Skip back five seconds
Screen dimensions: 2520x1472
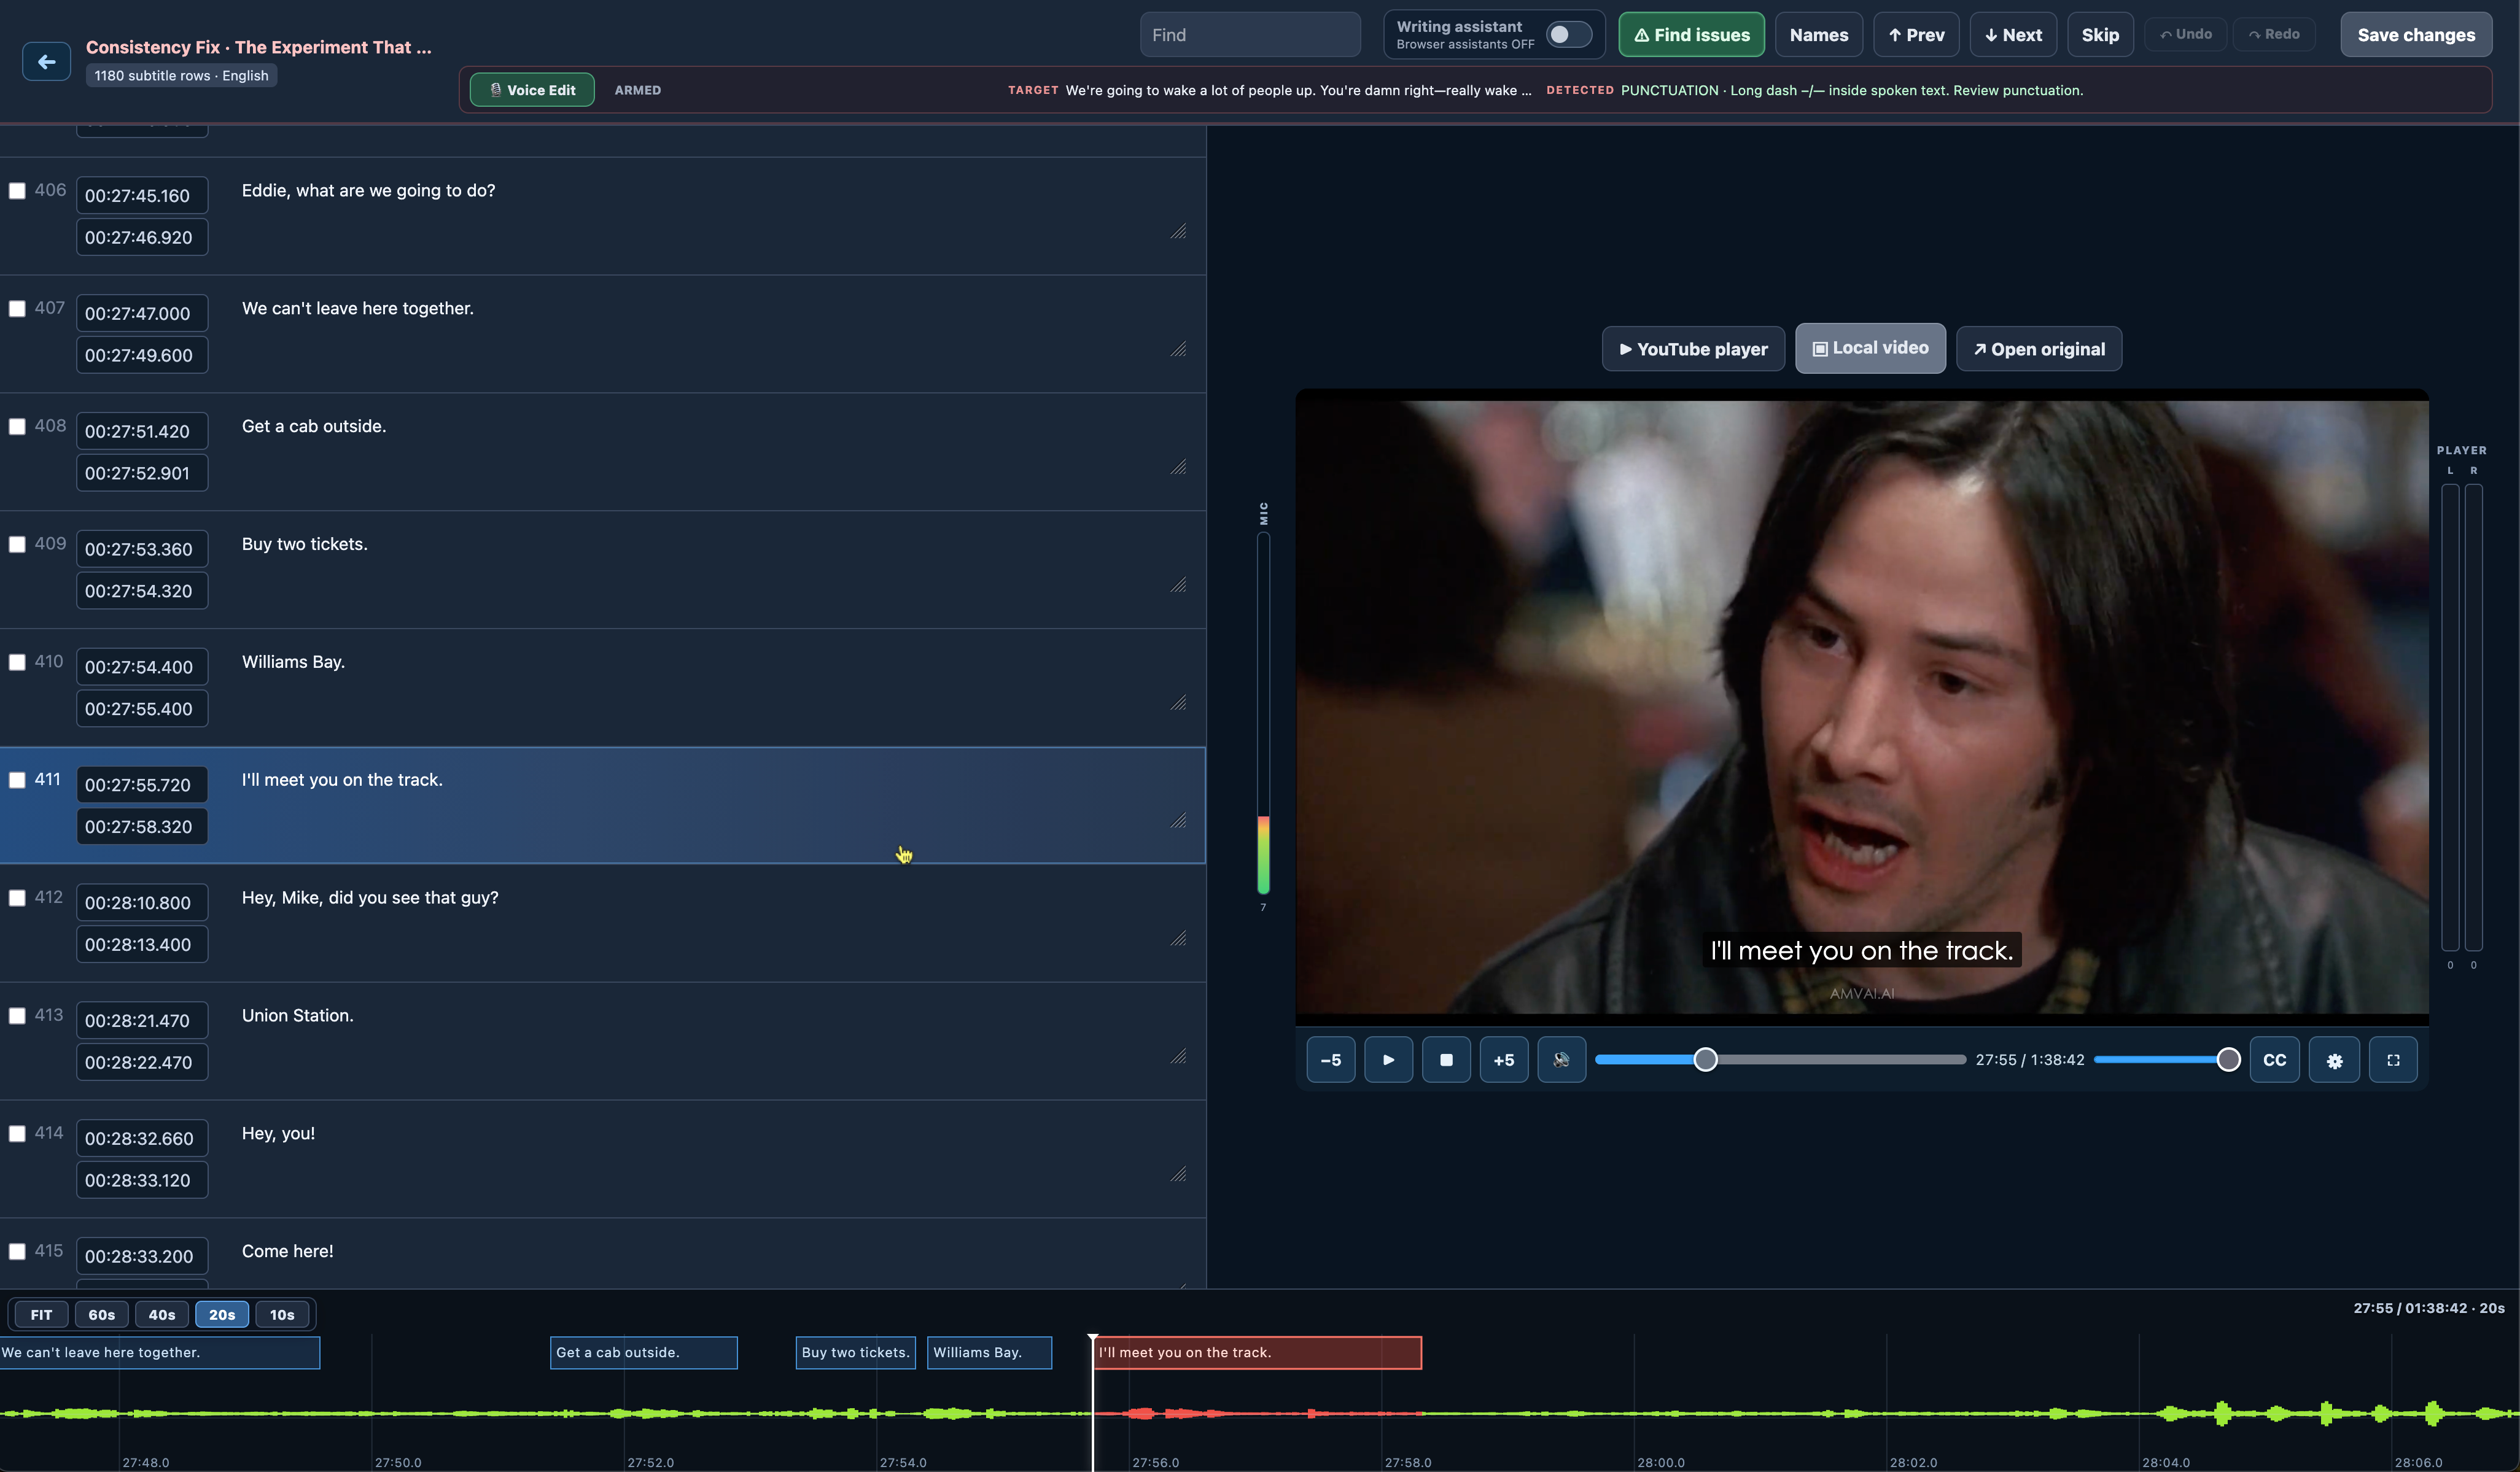[1331, 1060]
